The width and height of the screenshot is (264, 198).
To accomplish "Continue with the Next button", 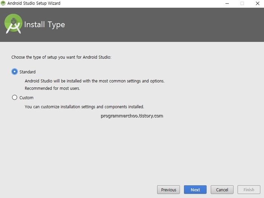I will coord(195,190).
